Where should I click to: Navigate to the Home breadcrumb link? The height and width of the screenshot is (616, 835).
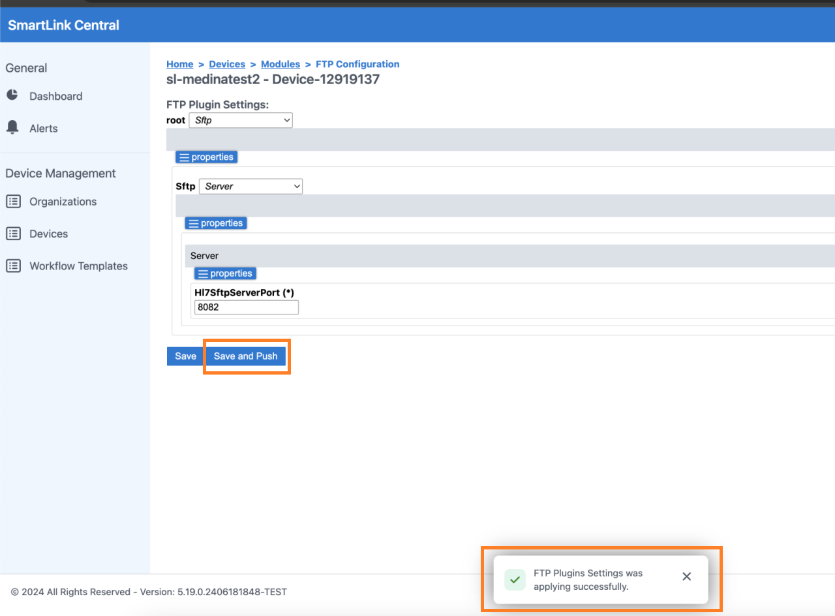tap(179, 64)
